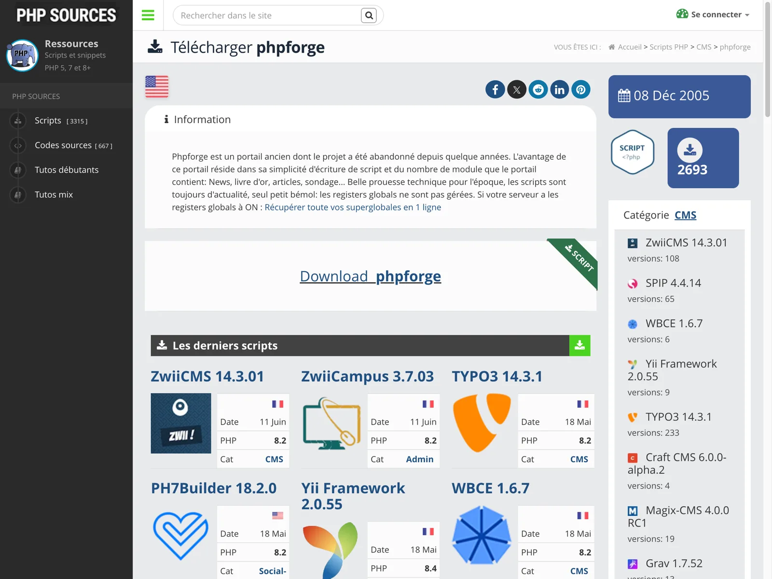
Task: Click the ZwiiCampus monitor thumbnail
Action: (331, 423)
